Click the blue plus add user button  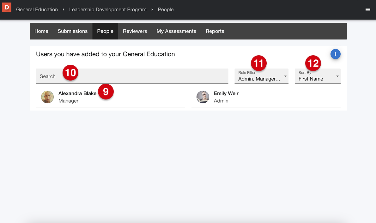click(x=336, y=54)
